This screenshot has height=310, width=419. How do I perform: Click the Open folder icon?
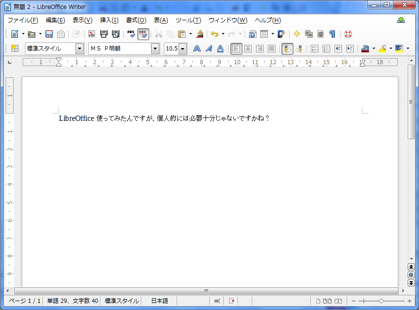[x=32, y=34]
